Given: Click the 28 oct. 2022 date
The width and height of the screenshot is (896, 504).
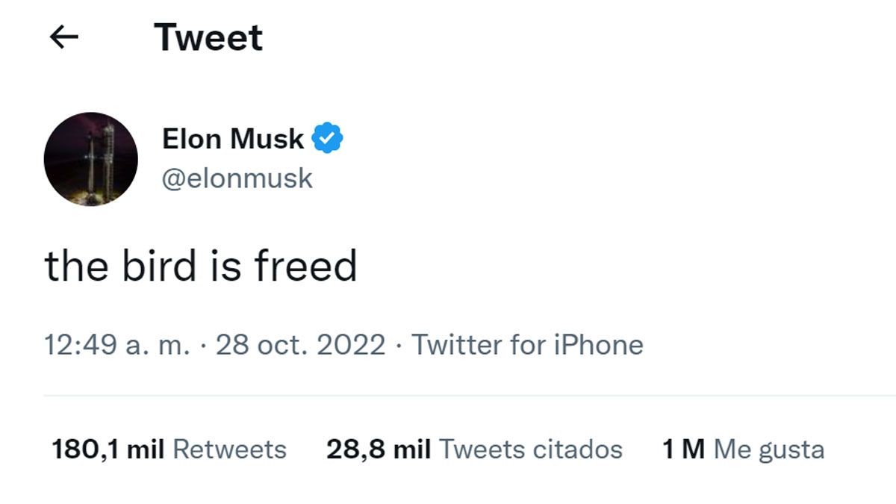Looking at the screenshot, I should pos(301,345).
